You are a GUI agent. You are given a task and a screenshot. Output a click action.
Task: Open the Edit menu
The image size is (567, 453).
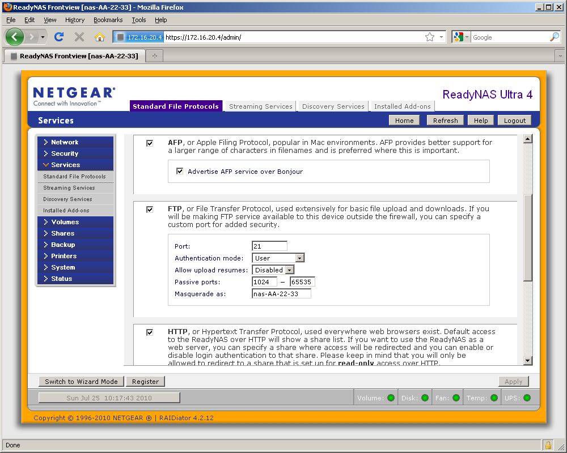click(29, 20)
